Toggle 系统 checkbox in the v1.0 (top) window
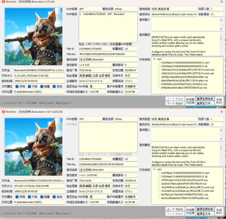The height and width of the screenshot is (219, 226). pos(54,86)
